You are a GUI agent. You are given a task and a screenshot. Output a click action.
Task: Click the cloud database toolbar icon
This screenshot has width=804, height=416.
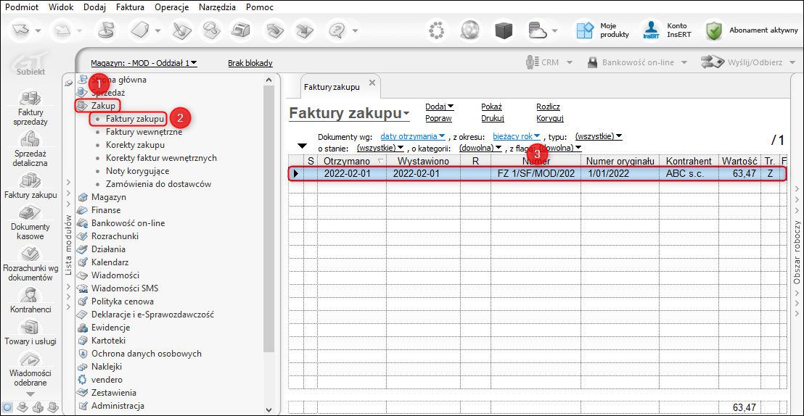(538, 30)
